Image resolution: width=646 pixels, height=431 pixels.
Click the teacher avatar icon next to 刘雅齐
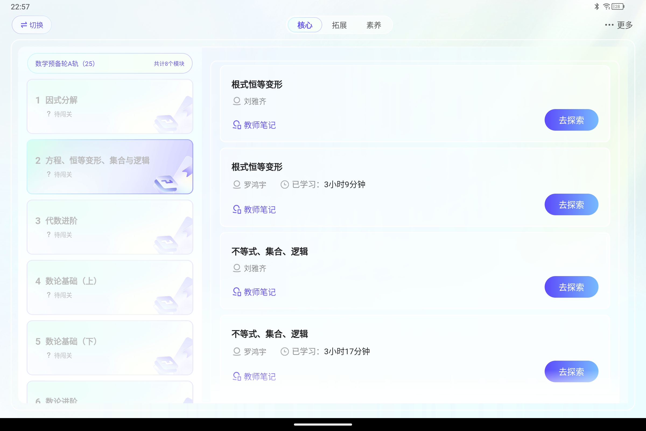237,101
